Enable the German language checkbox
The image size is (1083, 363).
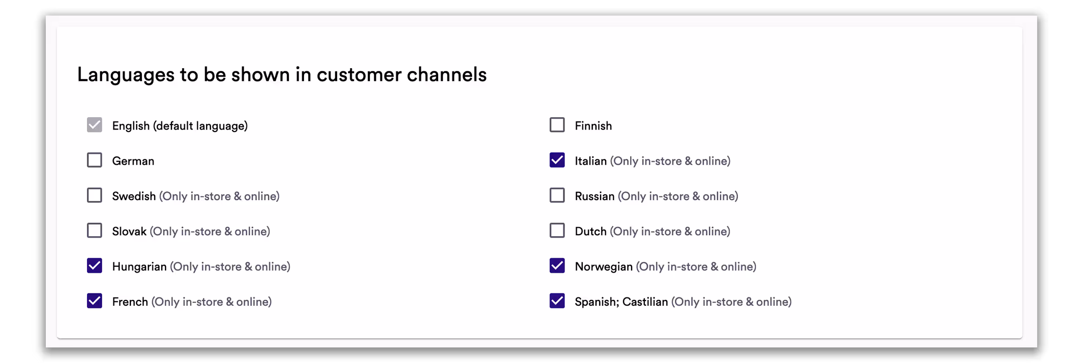coord(94,160)
